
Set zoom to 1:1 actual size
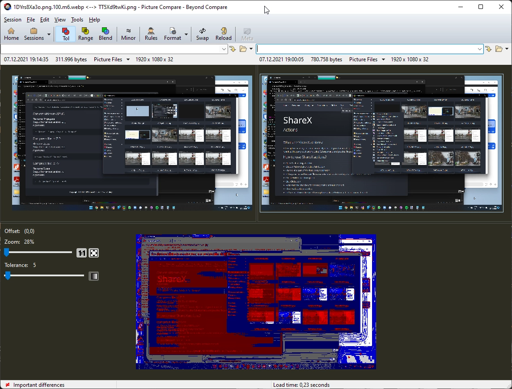coord(81,253)
